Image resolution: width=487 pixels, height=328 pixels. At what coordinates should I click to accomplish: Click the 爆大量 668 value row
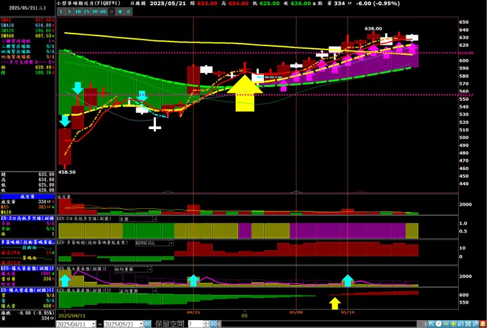click(x=28, y=306)
